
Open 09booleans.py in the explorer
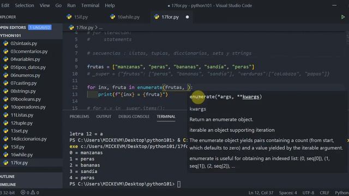click(x=26, y=99)
